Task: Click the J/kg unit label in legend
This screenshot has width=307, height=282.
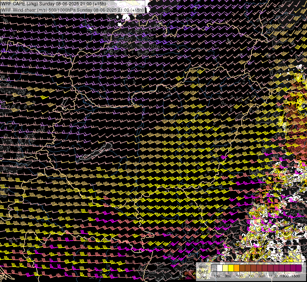Action: pos(203,277)
